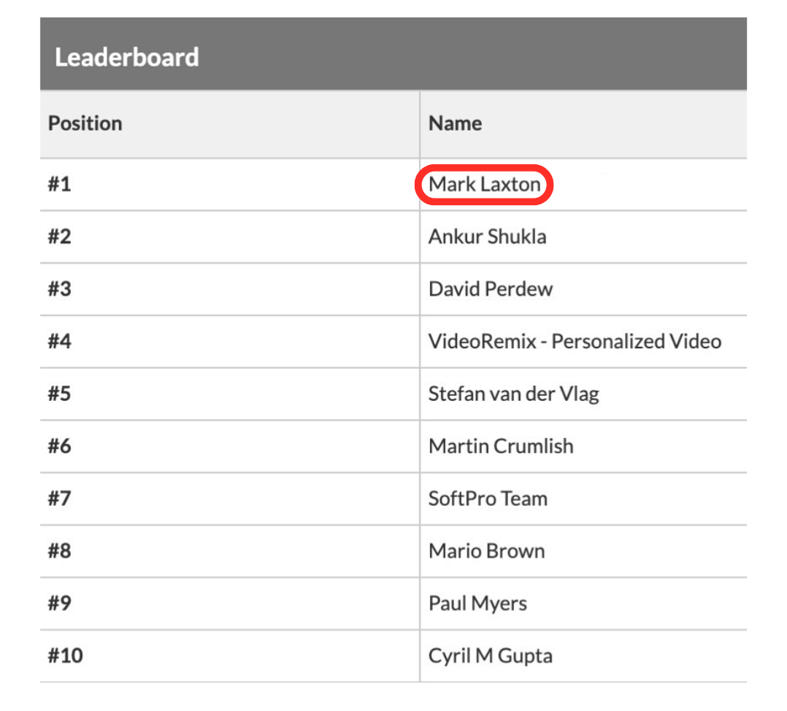Viewport: 787px width, 711px height.
Task: Select the Cyril M Gupta name
Action: pyautogui.click(x=490, y=656)
